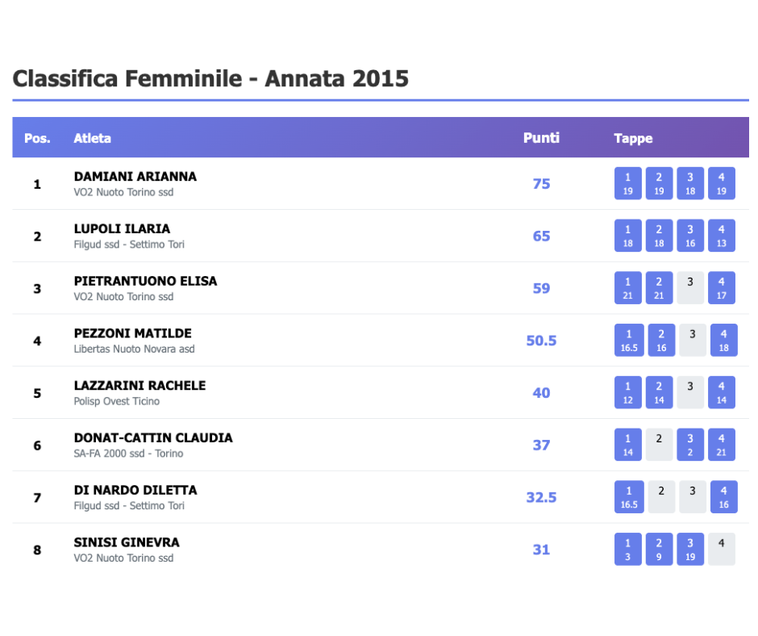Select Damiani Arianna's stage 3 badge
758x636 pixels.
click(x=690, y=183)
